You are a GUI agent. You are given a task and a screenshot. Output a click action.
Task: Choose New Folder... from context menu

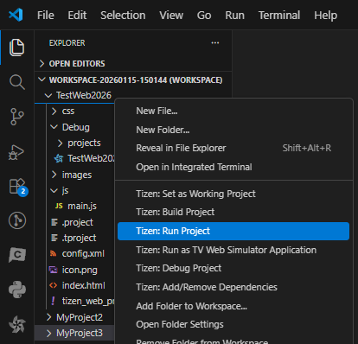pos(233,130)
